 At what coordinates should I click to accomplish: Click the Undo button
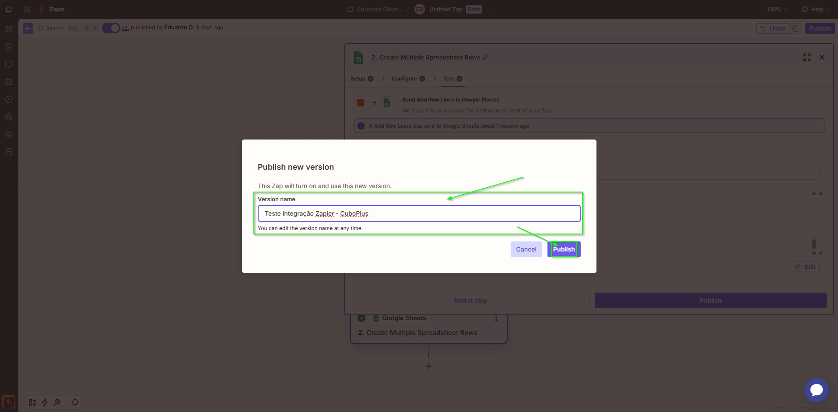[x=773, y=28]
